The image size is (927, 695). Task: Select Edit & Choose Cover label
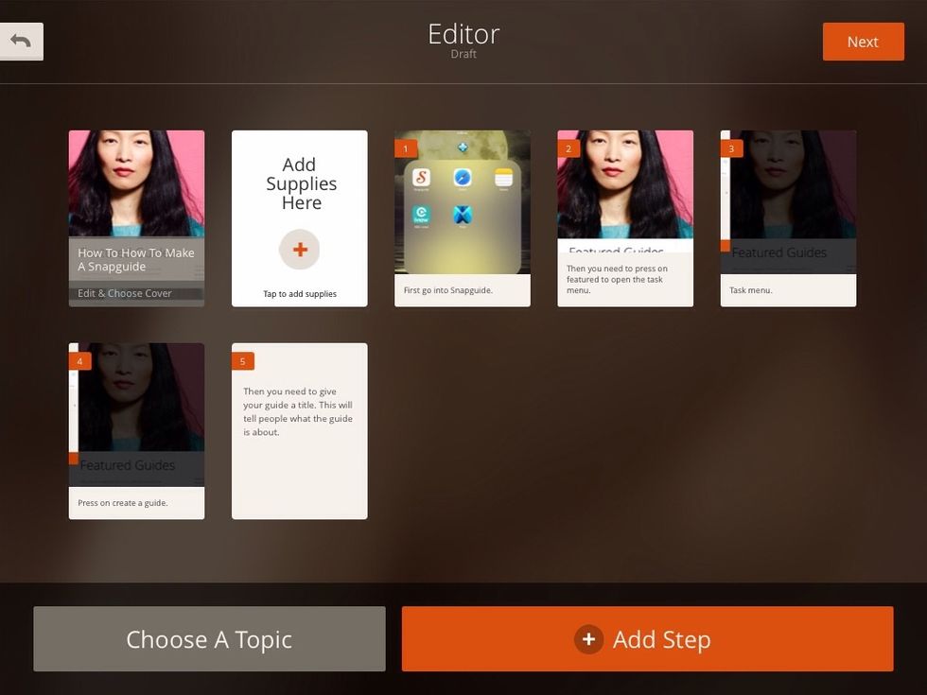(x=125, y=293)
